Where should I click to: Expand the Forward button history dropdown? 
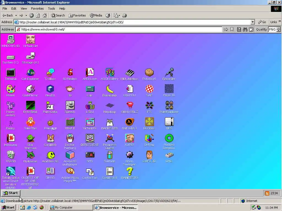(26, 15)
